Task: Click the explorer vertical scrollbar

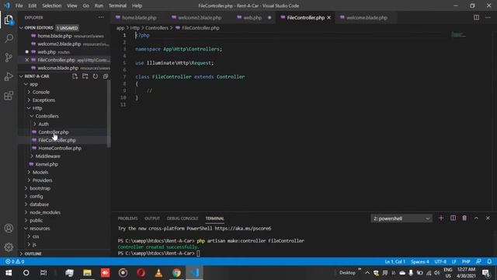Action: pos(109,114)
